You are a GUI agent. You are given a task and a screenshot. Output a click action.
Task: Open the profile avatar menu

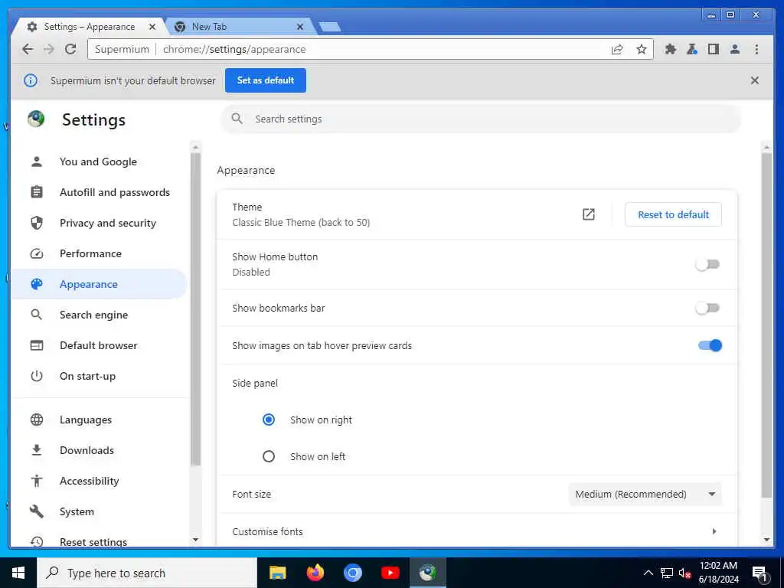point(734,49)
